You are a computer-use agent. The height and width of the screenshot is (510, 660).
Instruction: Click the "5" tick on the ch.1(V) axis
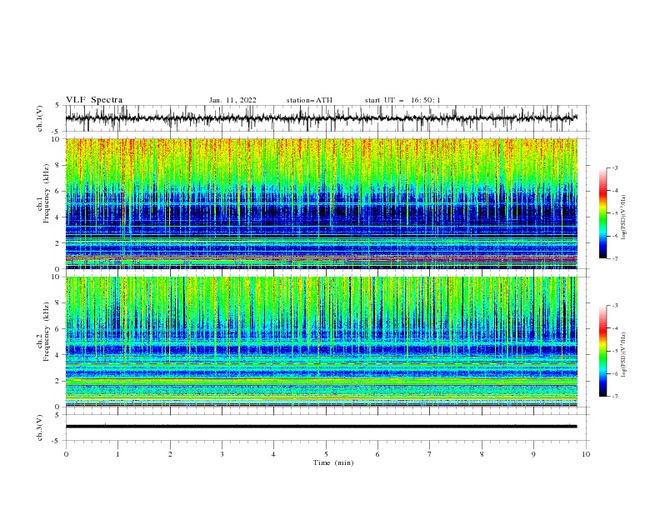pos(57,106)
